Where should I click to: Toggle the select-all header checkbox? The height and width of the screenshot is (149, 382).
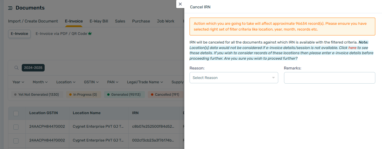tap(16, 113)
